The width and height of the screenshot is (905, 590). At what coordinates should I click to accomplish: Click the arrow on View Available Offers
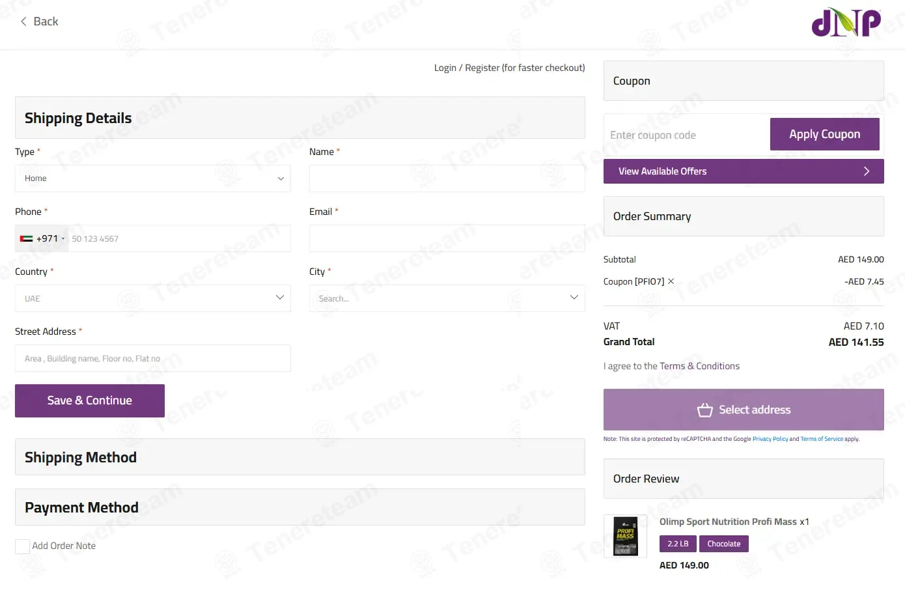866,171
